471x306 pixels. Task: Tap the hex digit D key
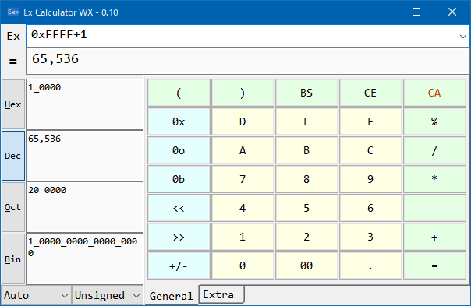243,121
